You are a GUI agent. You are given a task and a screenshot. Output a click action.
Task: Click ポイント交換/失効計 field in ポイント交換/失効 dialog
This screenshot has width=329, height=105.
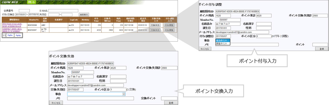tap(169, 68)
